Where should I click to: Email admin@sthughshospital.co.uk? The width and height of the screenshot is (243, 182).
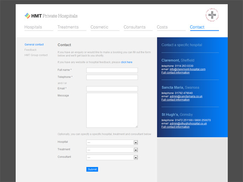coord(188,123)
